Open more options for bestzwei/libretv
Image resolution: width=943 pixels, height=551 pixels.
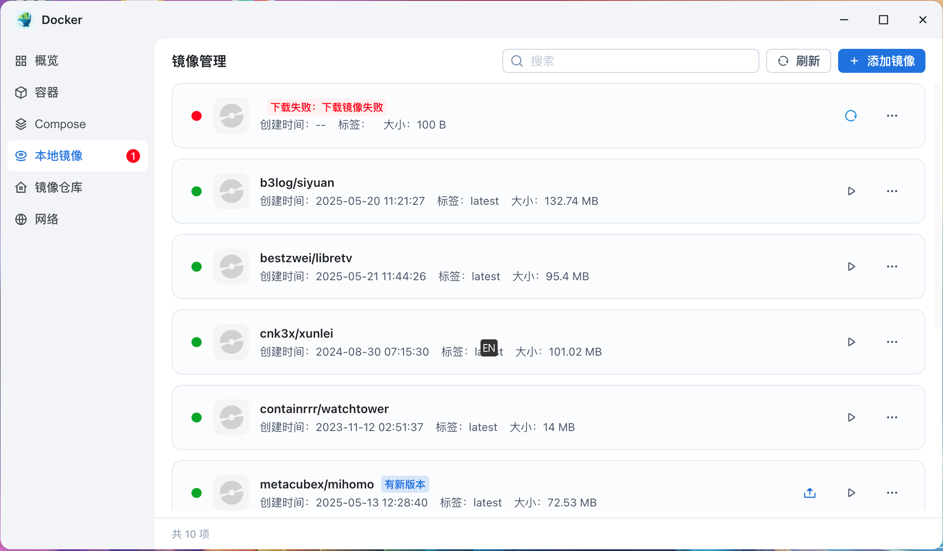click(892, 267)
